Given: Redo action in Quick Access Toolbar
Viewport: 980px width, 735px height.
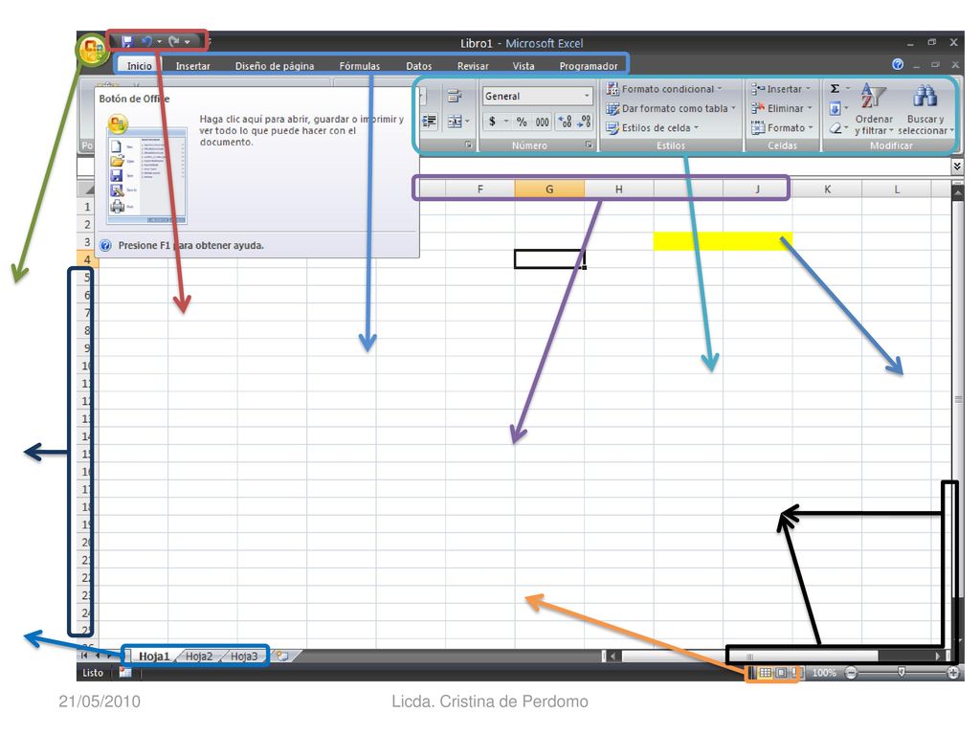Looking at the screenshot, I should (x=174, y=41).
